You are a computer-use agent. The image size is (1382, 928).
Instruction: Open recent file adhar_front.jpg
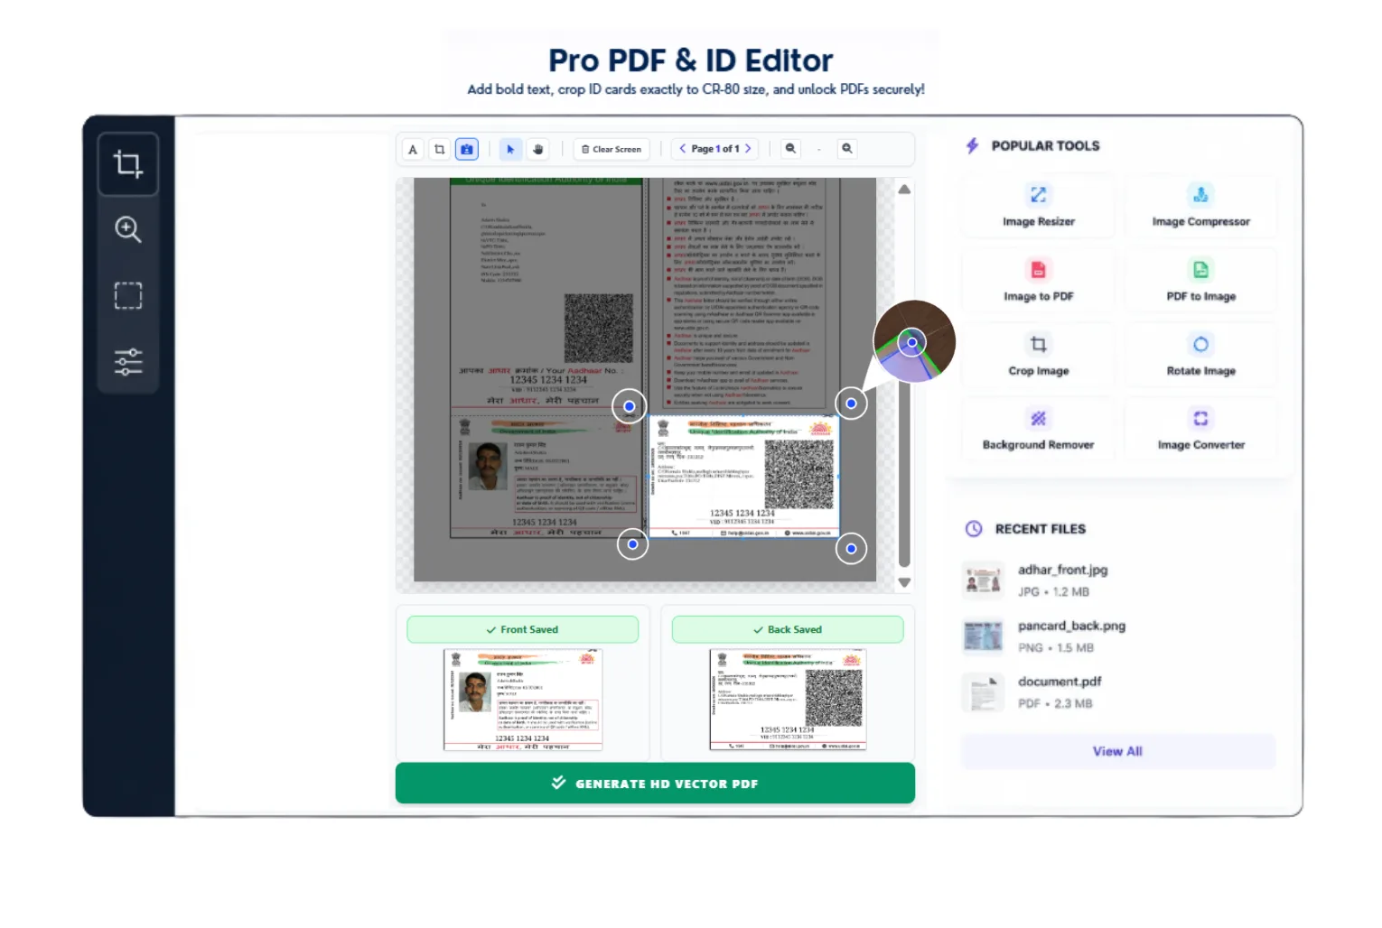1118,580
